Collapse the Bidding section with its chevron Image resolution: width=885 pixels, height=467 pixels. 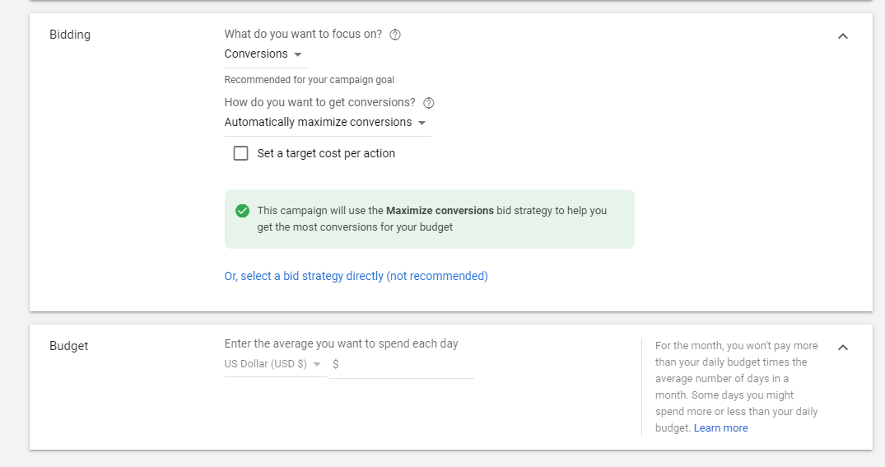click(843, 36)
